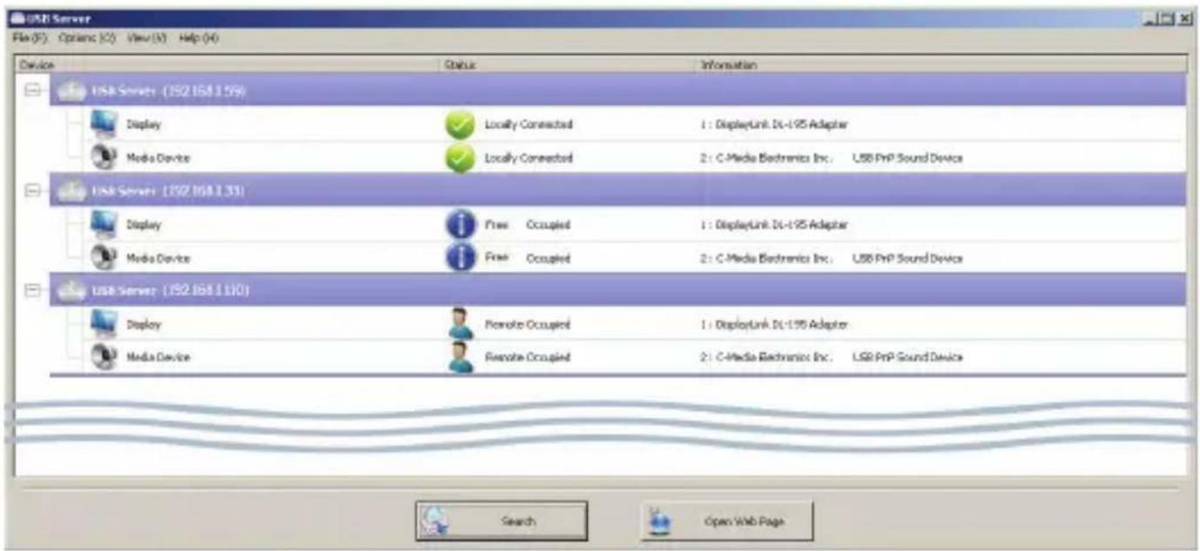Click the Information column header

[x=941, y=65]
